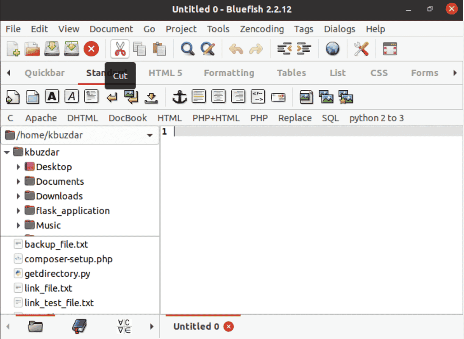
Task: Open the charmap bottom tab
Action: (124, 327)
